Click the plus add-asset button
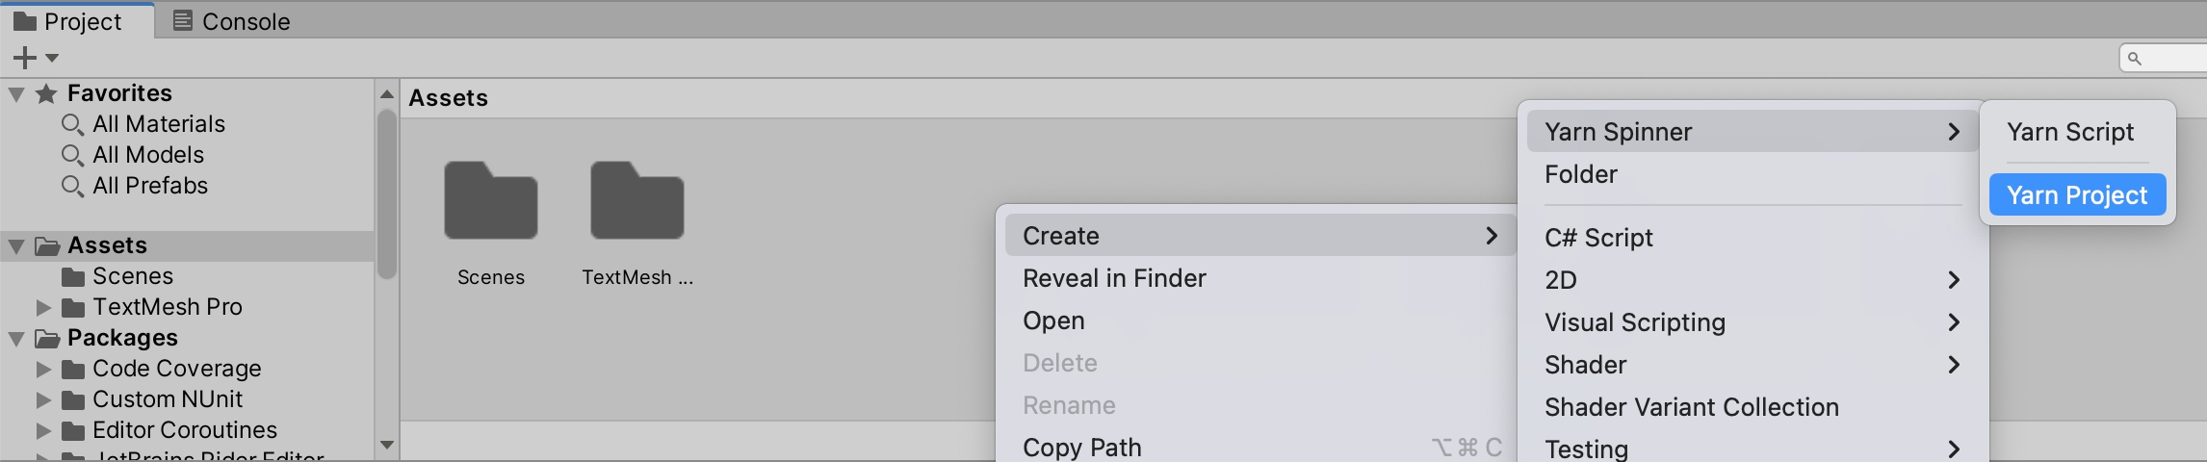Screen dimensions: 2207x462 click(26, 59)
